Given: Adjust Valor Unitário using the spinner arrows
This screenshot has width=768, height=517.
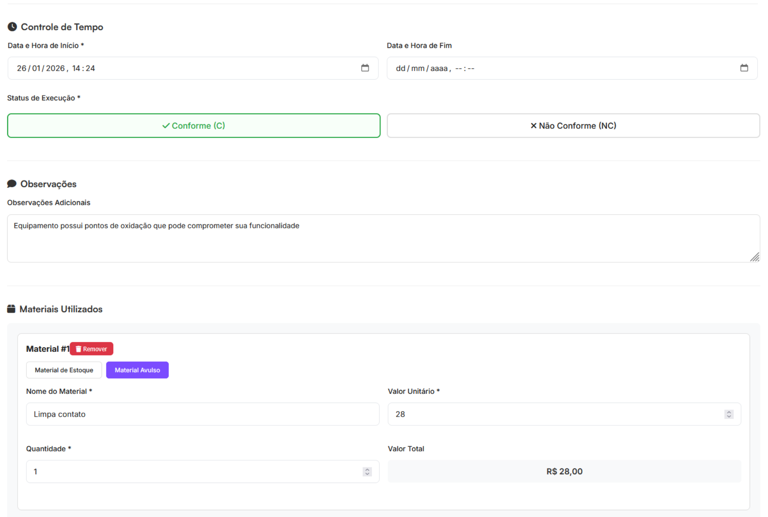Looking at the screenshot, I should (x=728, y=414).
